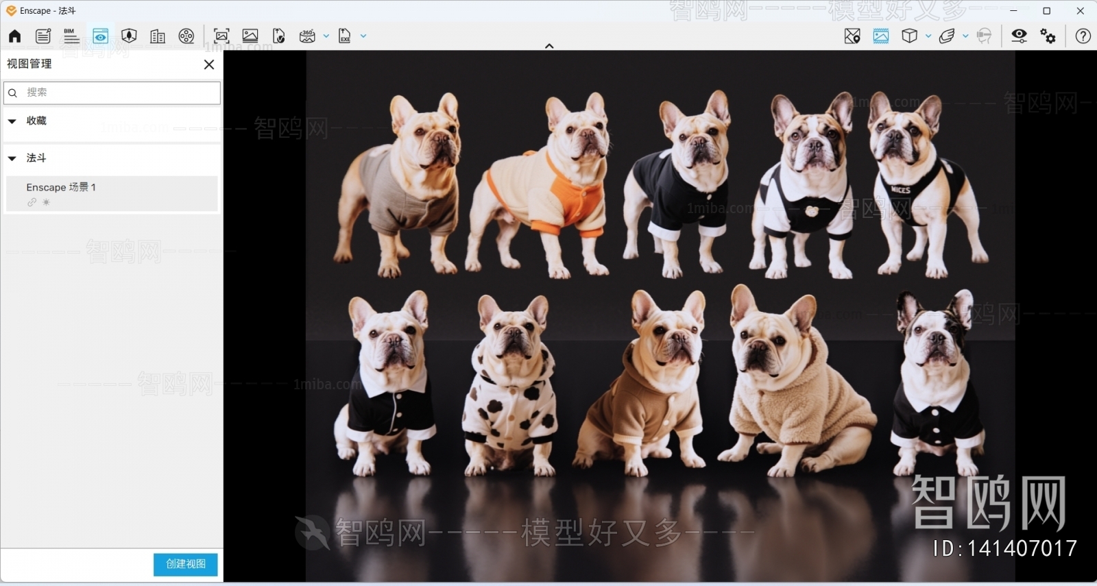Click the 收藏 section label

coord(36,121)
